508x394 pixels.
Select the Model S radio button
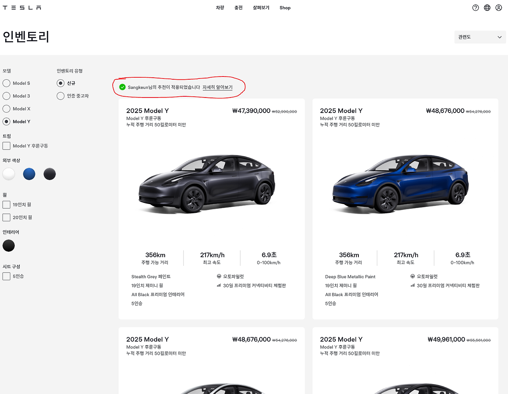coord(6,83)
